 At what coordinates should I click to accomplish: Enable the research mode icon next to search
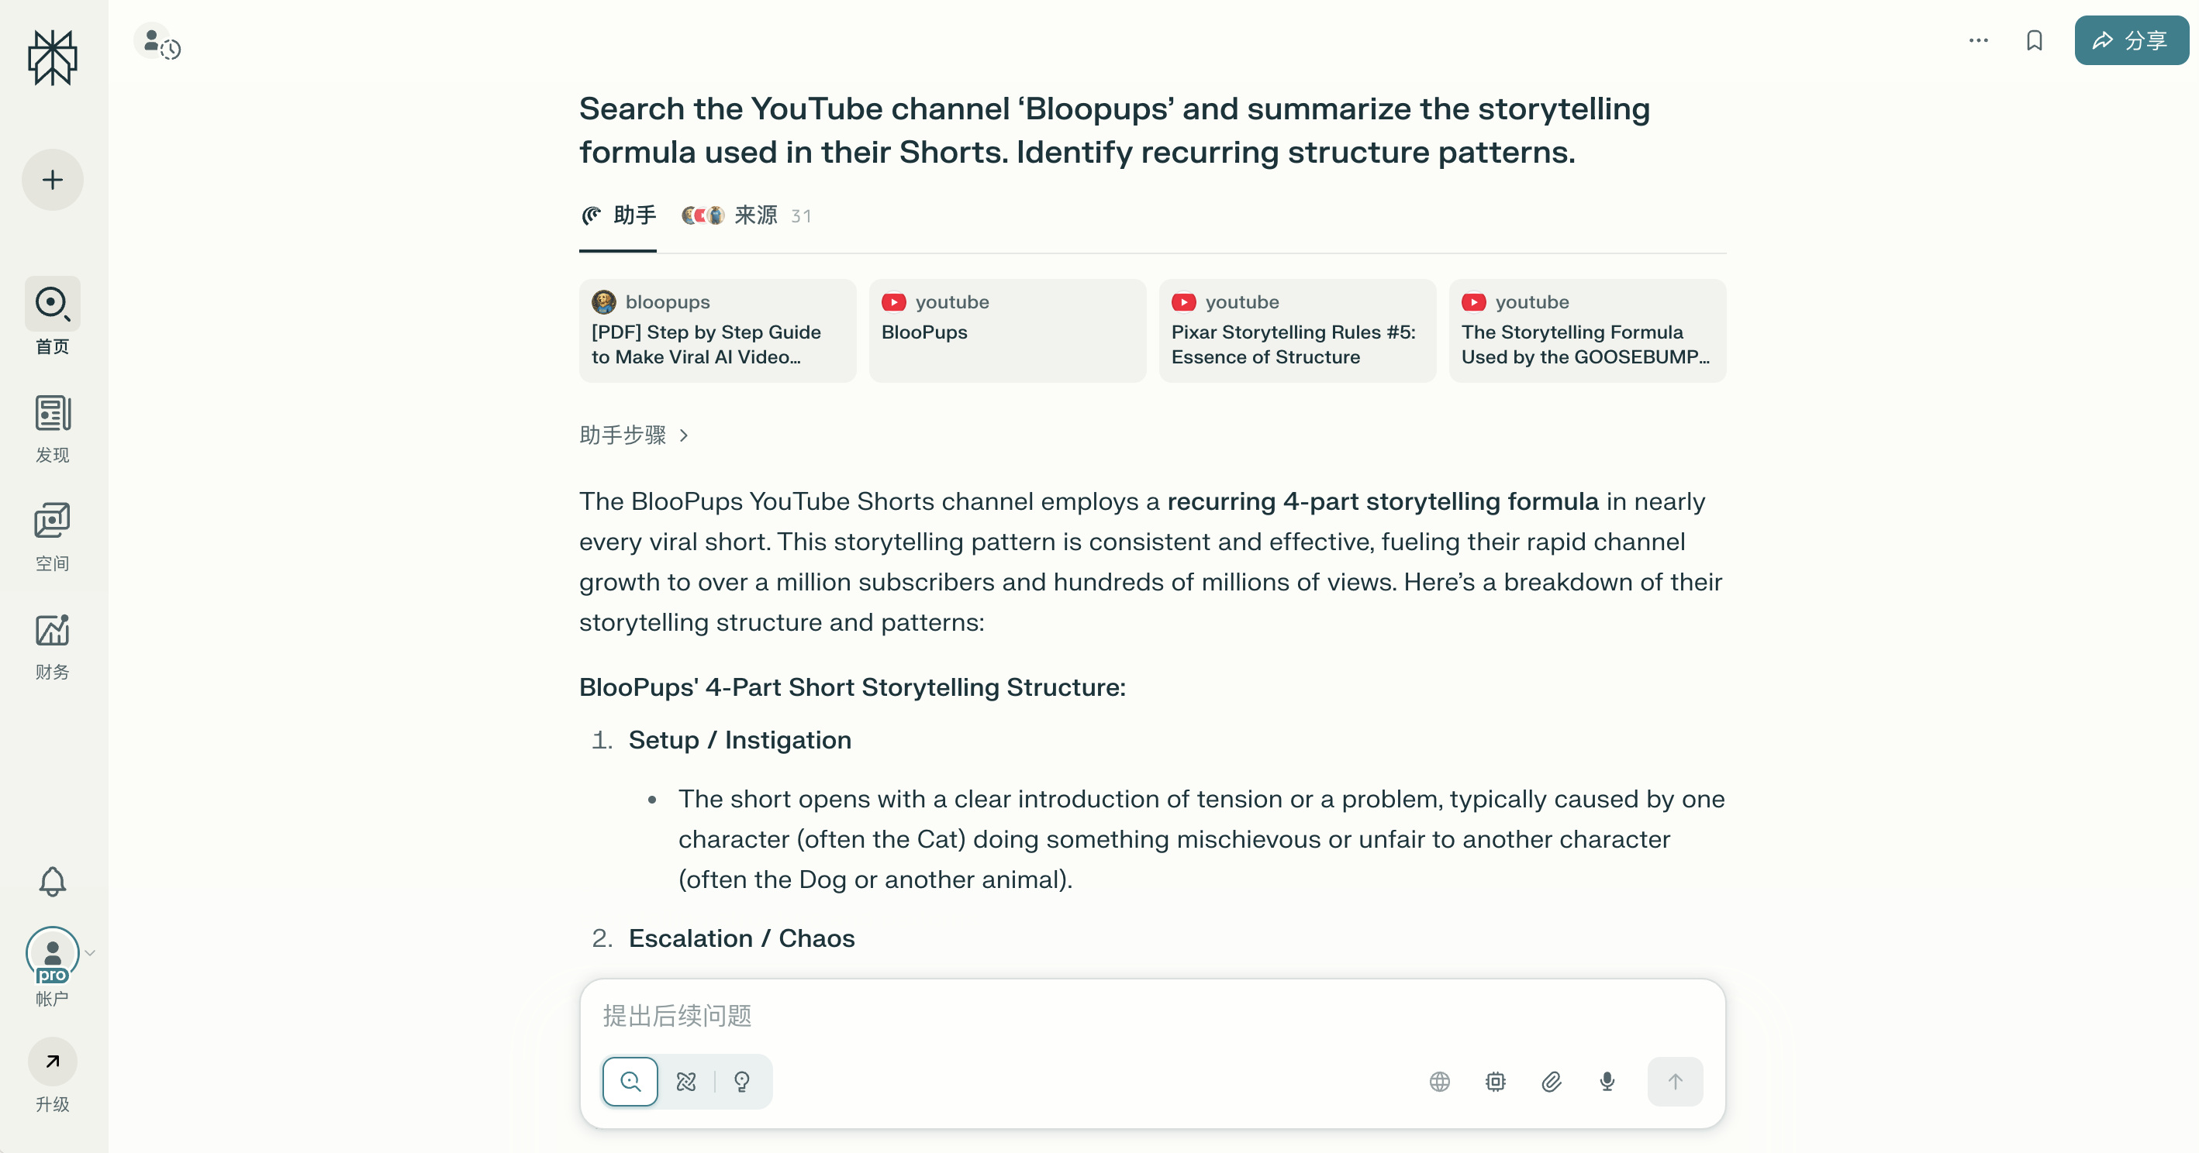click(x=687, y=1082)
